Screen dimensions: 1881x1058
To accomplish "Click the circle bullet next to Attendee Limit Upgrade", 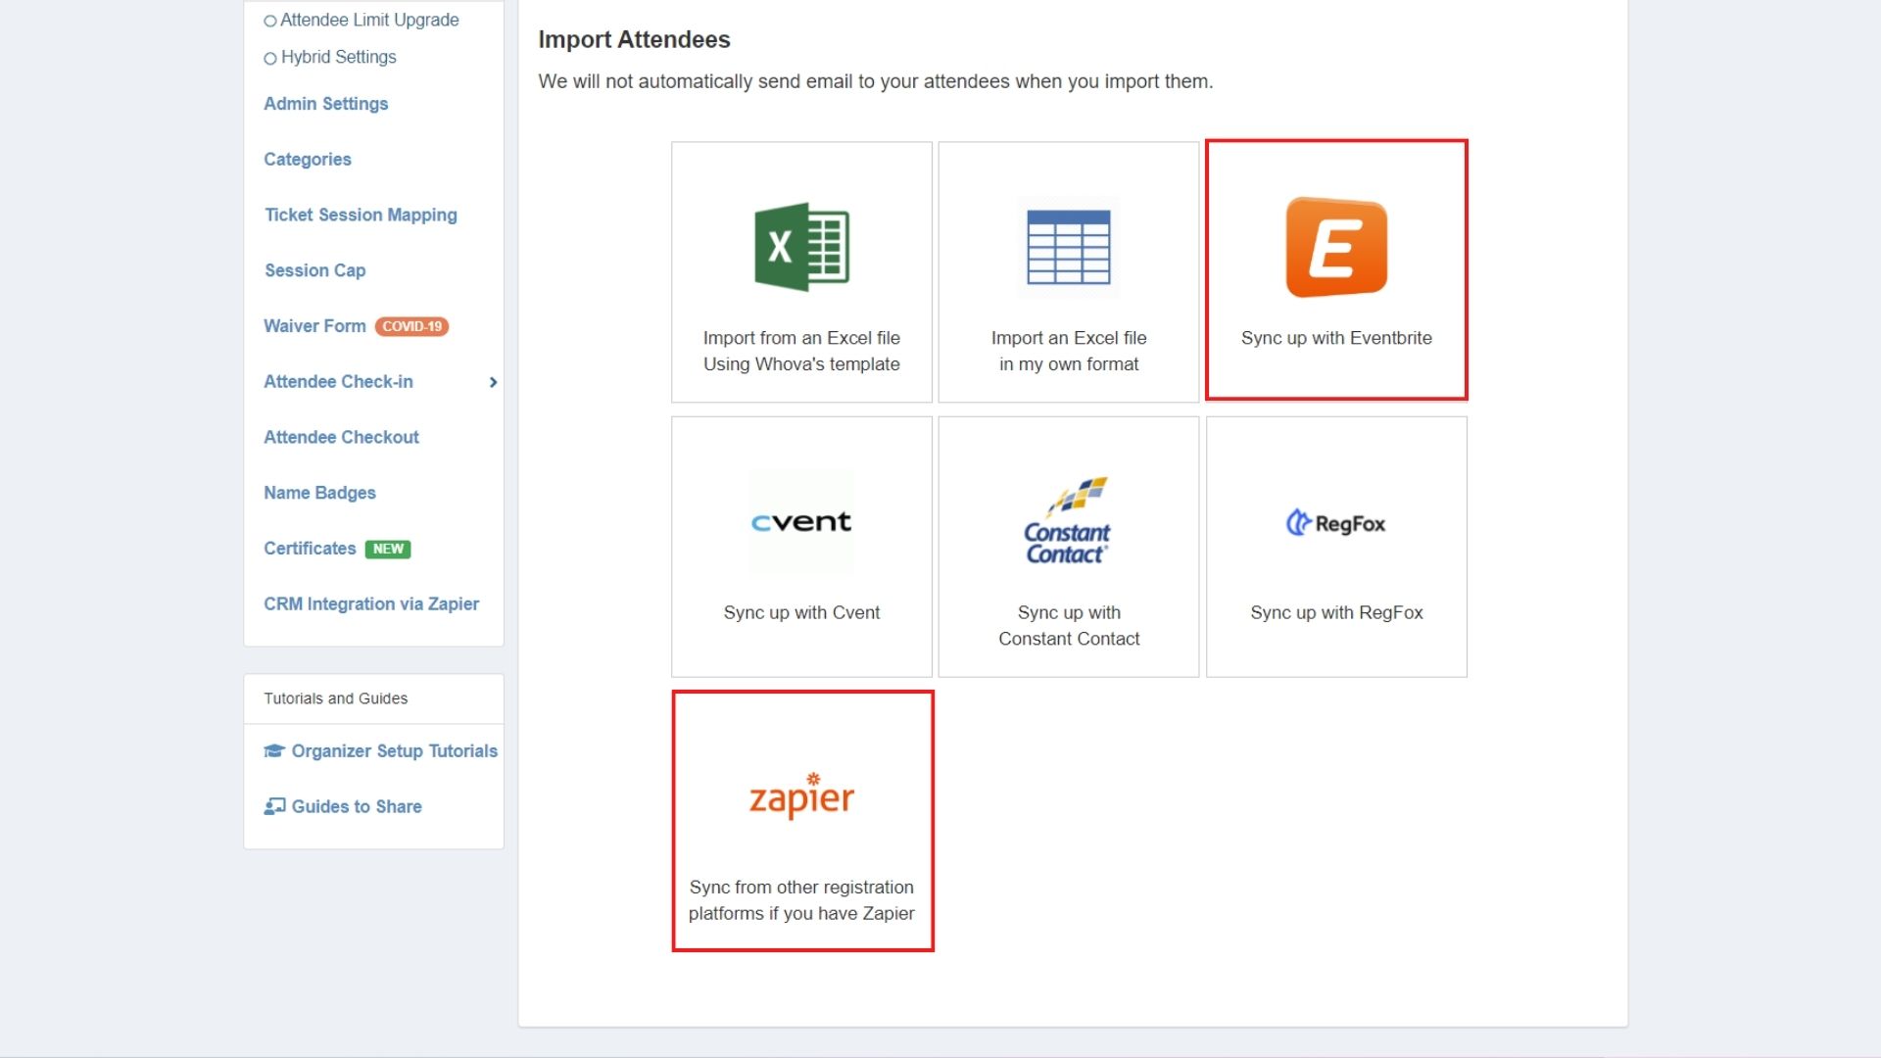I will coord(269,21).
